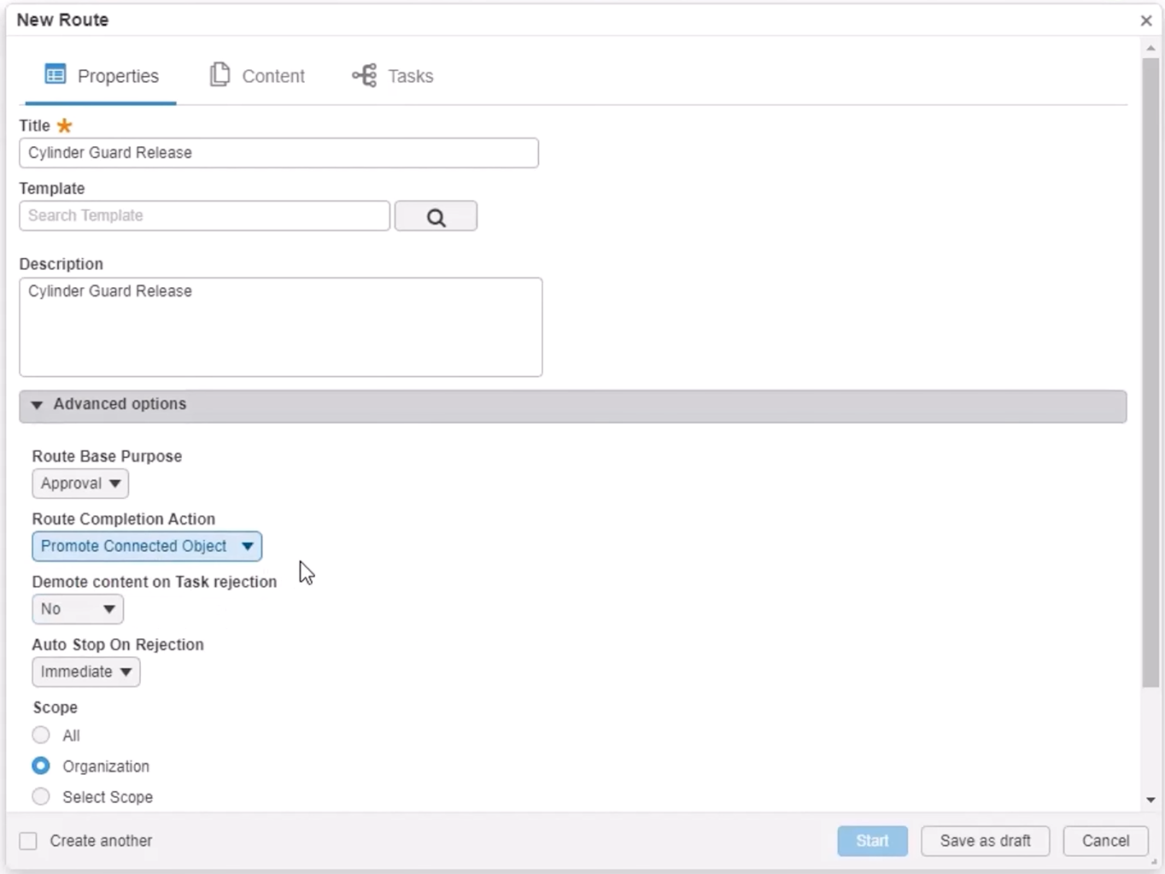Viewport: 1165px width, 874px height.
Task: Select the Organization scope option
Action: click(x=41, y=766)
